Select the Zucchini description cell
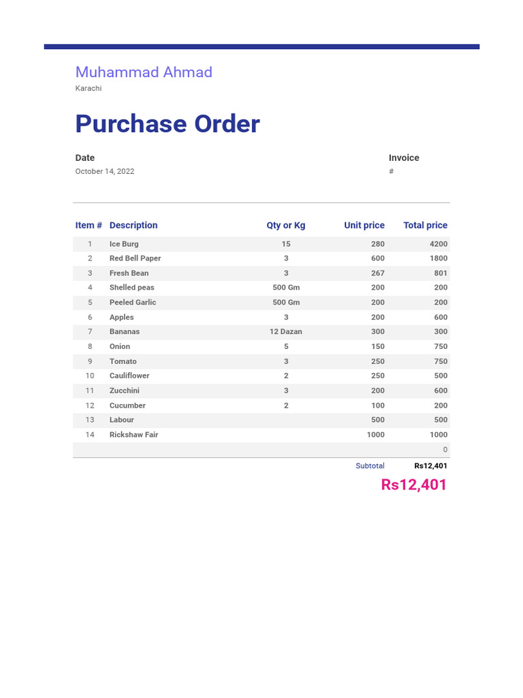523x698 pixels. [125, 391]
